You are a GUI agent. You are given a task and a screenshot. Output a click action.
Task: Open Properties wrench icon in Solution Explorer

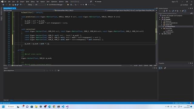point(183,11)
